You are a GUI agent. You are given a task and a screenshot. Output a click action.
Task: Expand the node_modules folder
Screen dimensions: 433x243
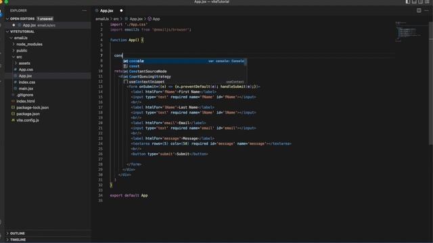tap(14, 44)
